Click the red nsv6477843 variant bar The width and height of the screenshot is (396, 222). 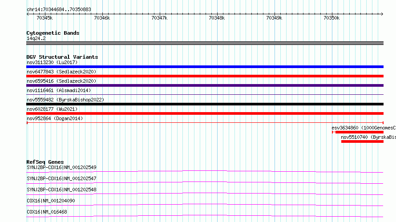205,76
